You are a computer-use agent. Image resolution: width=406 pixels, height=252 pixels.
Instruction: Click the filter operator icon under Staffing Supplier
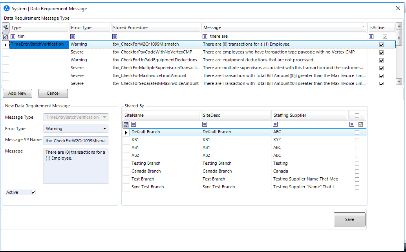pyautogui.click(x=275, y=124)
